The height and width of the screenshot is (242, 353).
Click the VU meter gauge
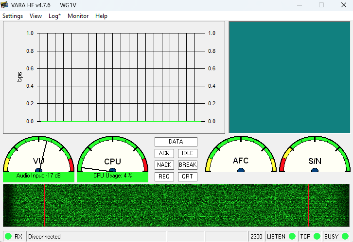click(39, 155)
